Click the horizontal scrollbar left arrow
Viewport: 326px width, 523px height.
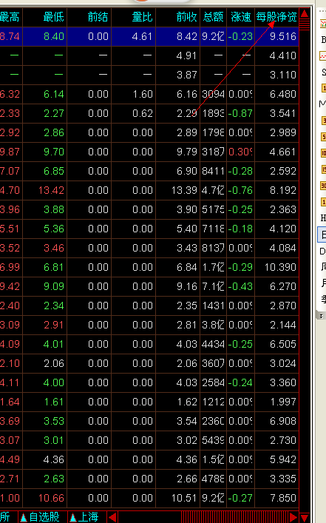[112, 518]
